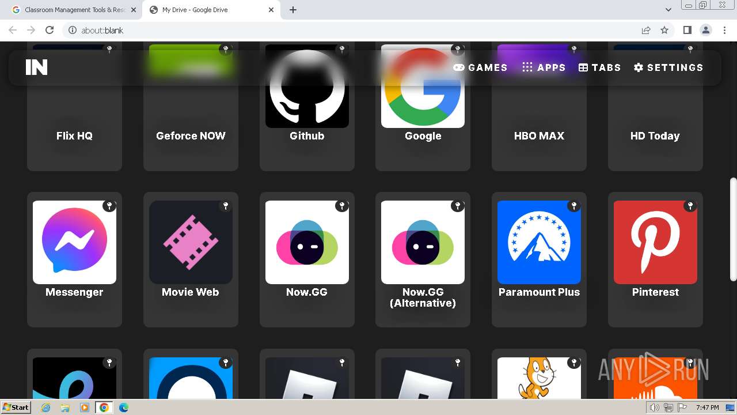This screenshot has height=415, width=737.
Task: Open the Messenger app icon
Action: click(74, 242)
